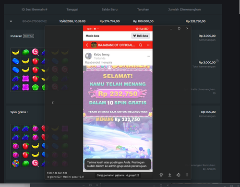Open the photo edit/draw tool
Image resolution: width=240 pixels, height=187 pixels.
click(x=161, y=175)
